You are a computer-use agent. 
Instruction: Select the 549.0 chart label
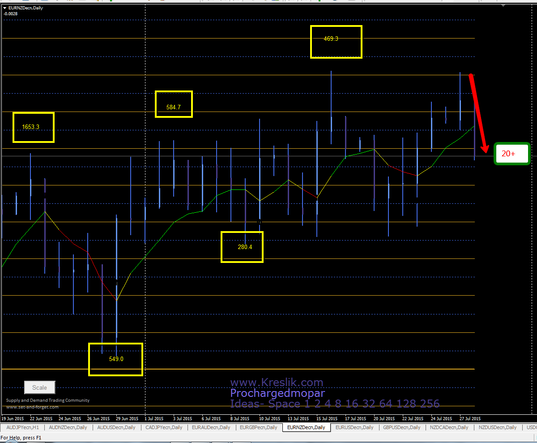point(116,359)
